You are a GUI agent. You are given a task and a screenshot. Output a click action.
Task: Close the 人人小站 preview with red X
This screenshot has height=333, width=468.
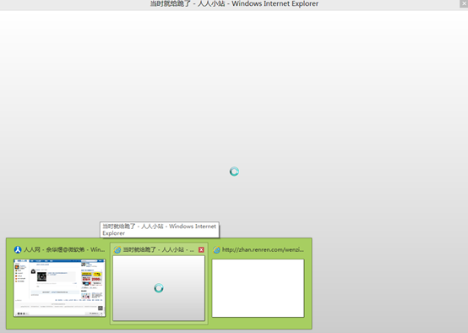(x=201, y=249)
